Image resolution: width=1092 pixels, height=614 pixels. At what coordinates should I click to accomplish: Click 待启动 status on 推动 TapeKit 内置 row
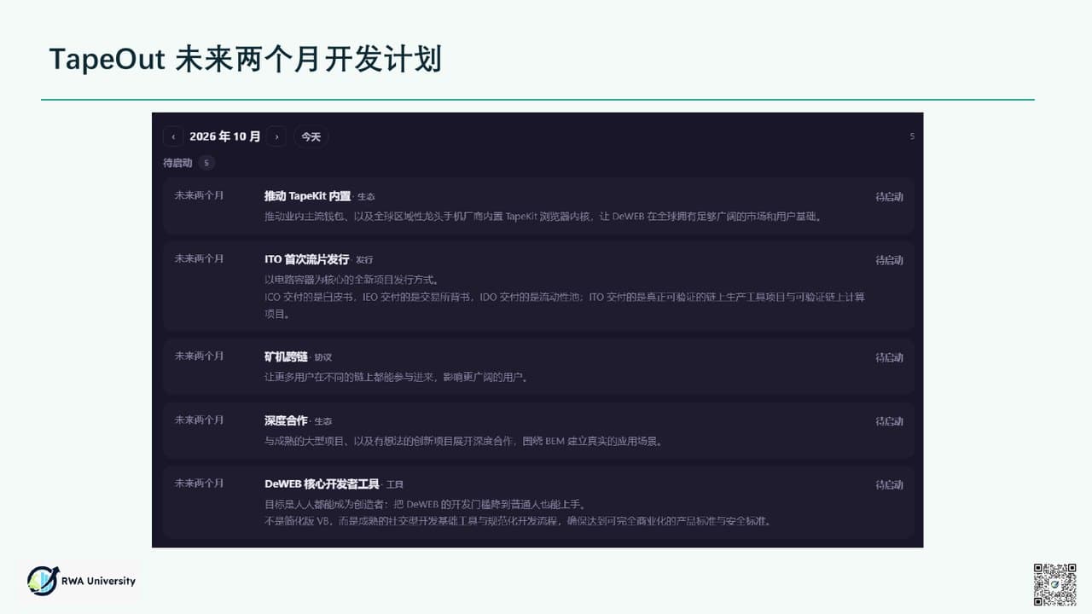click(x=889, y=197)
